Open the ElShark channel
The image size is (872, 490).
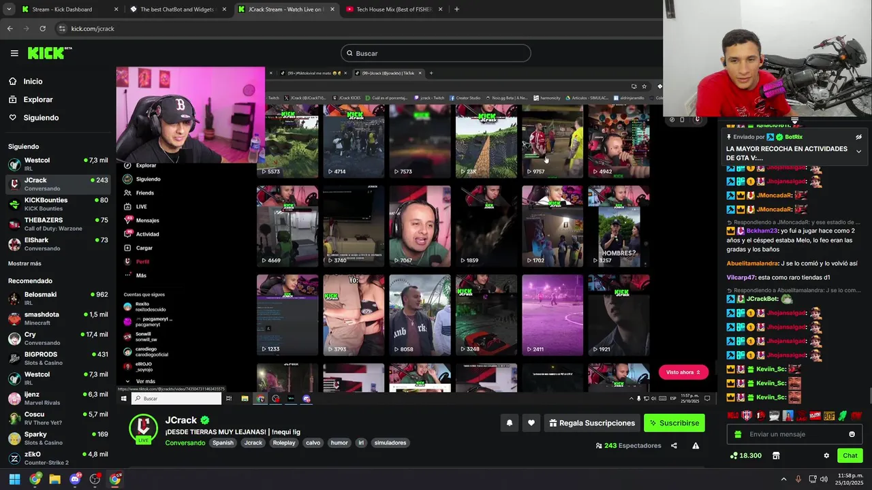click(x=58, y=244)
